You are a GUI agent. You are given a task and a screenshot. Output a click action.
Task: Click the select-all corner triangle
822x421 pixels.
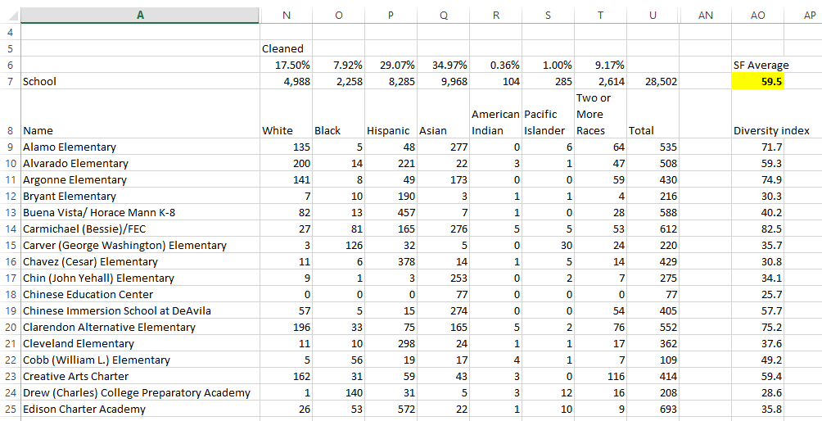click(x=14, y=16)
